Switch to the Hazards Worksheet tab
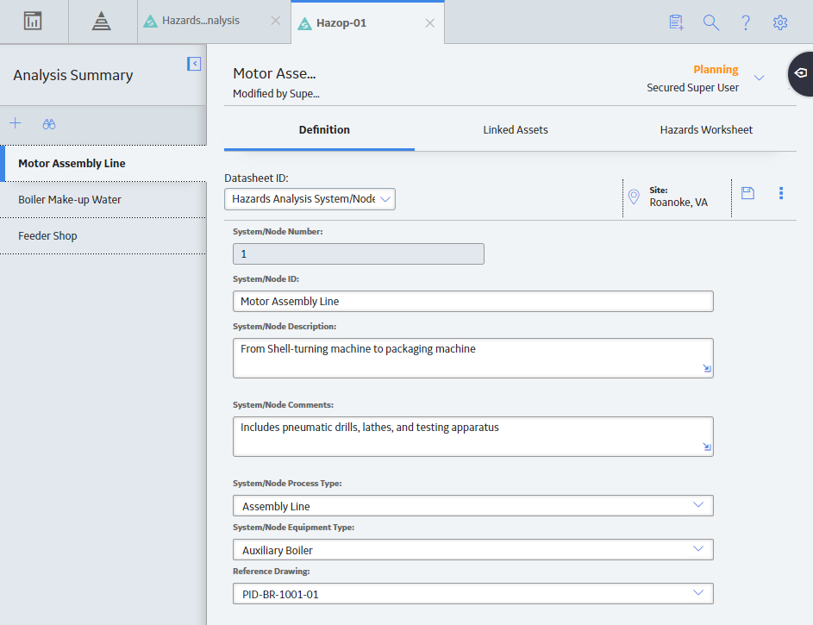 (x=706, y=130)
